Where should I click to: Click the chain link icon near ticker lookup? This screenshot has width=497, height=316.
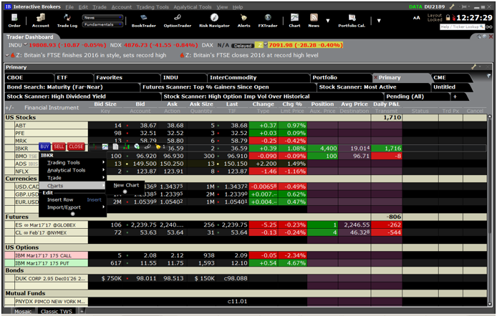(x=489, y=27)
